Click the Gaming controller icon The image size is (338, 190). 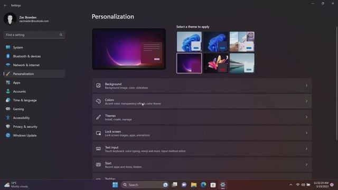click(x=8, y=109)
